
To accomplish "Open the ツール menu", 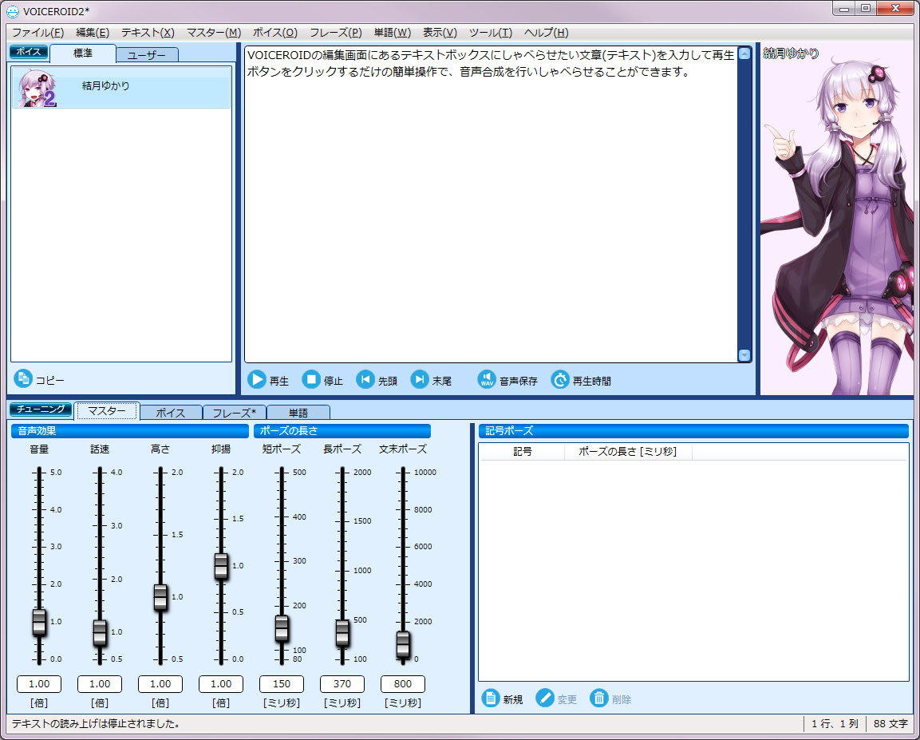I will pyautogui.click(x=488, y=33).
